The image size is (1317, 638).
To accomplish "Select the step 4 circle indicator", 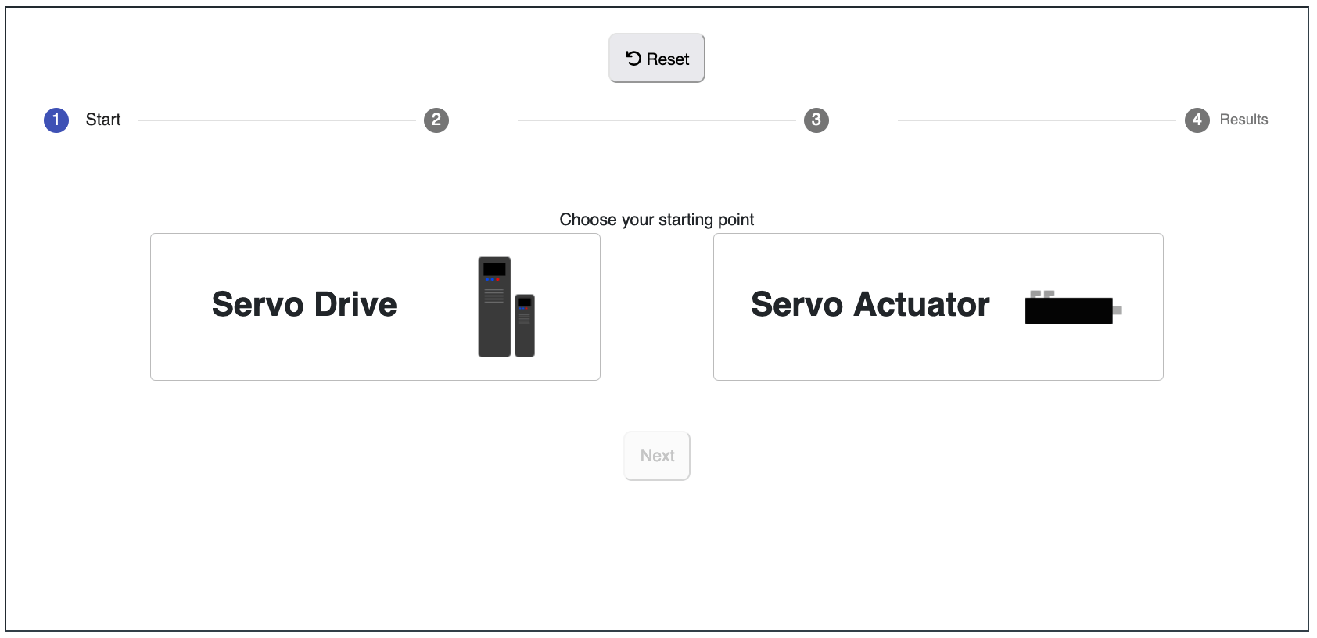I will pyautogui.click(x=1197, y=120).
